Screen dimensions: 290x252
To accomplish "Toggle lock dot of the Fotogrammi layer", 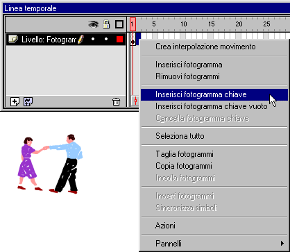I will [106, 40].
